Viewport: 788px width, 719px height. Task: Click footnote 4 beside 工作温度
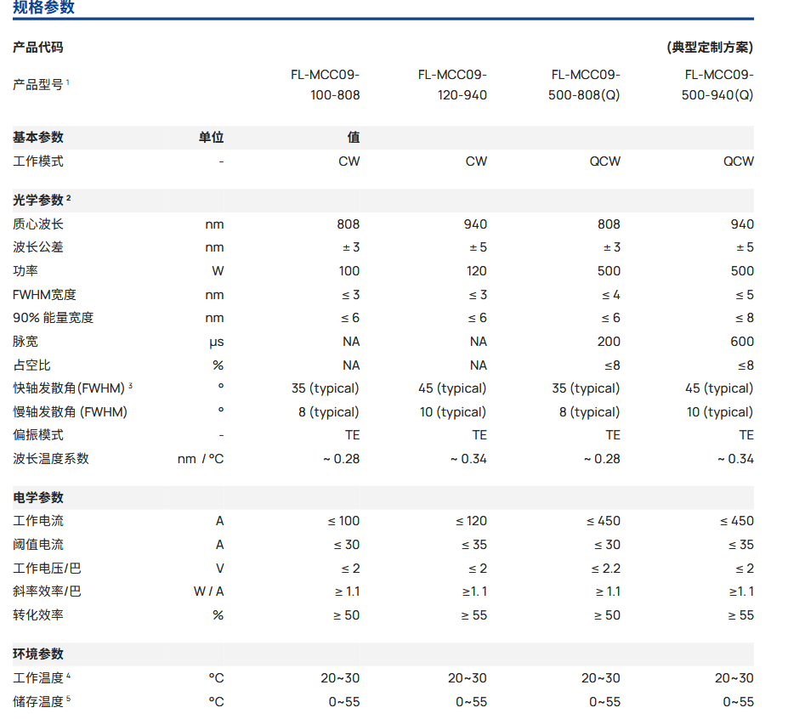click(69, 676)
